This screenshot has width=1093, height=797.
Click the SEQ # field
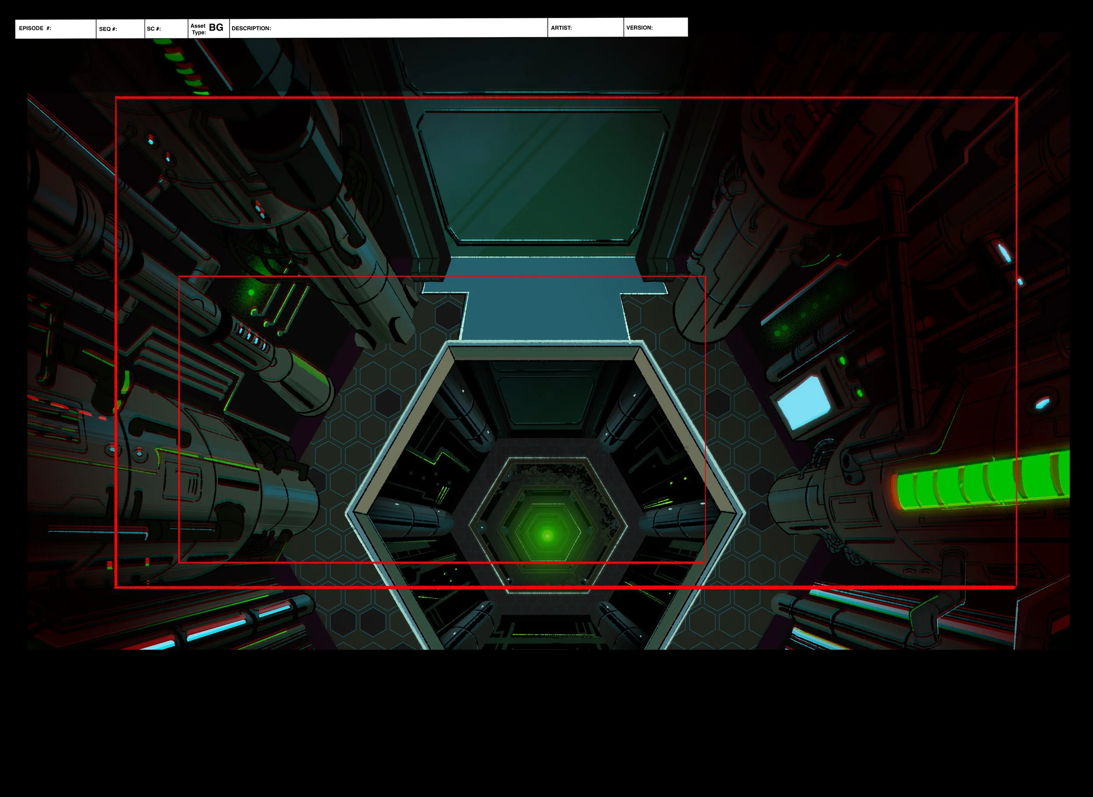120,29
